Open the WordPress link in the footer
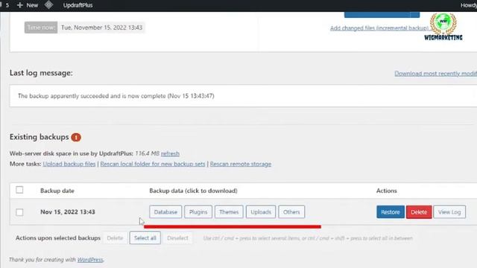 [x=90, y=260]
